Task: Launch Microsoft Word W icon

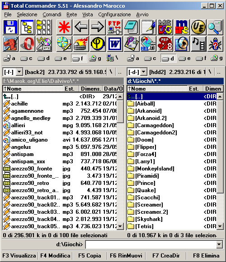Action: click(114, 44)
